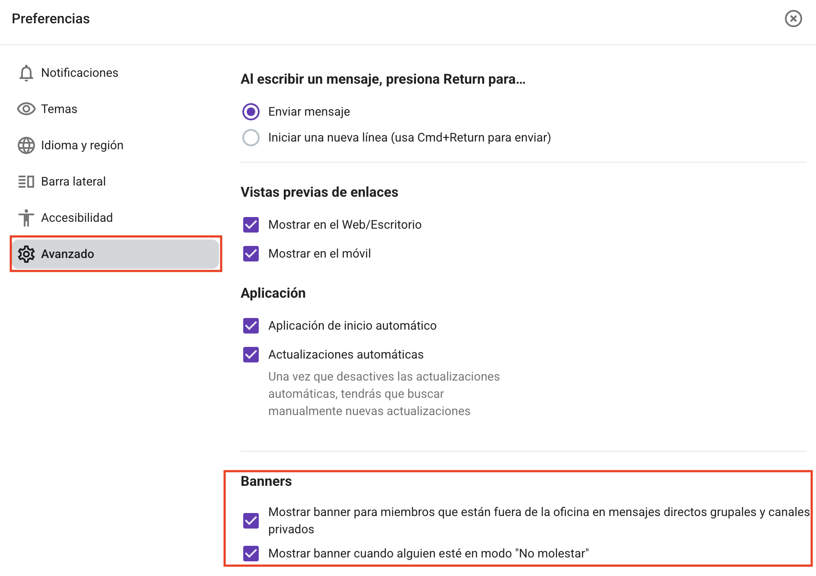Click the gear icon for Avanzado
This screenshot has width=816, height=576.
[x=26, y=254]
